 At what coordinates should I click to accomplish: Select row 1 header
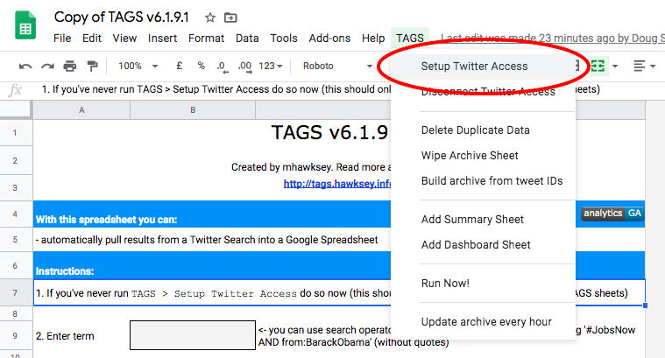click(x=15, y=133)
